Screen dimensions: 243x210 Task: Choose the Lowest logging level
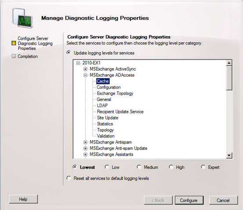[x=75, y=167]
